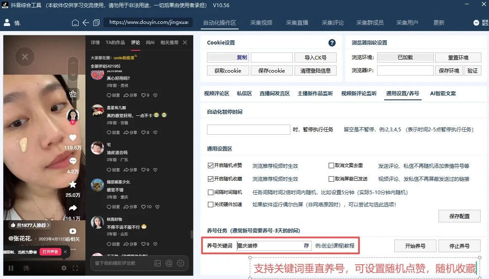Go to the next video arrow
Viewport: 489px width, 279px height.
coord(73,75)
